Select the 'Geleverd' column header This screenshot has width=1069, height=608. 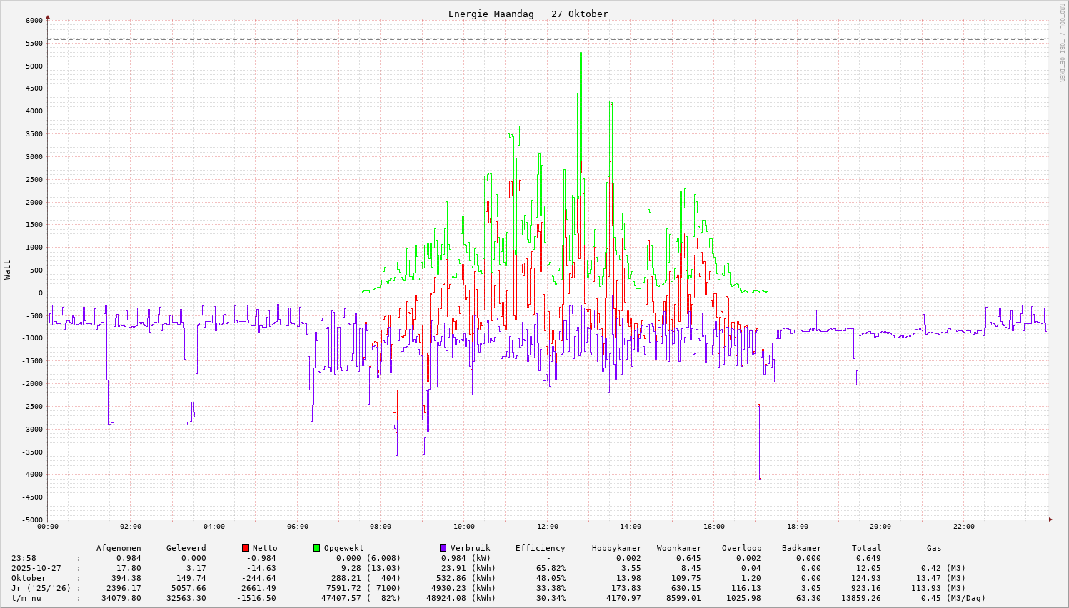click(186, 548)
